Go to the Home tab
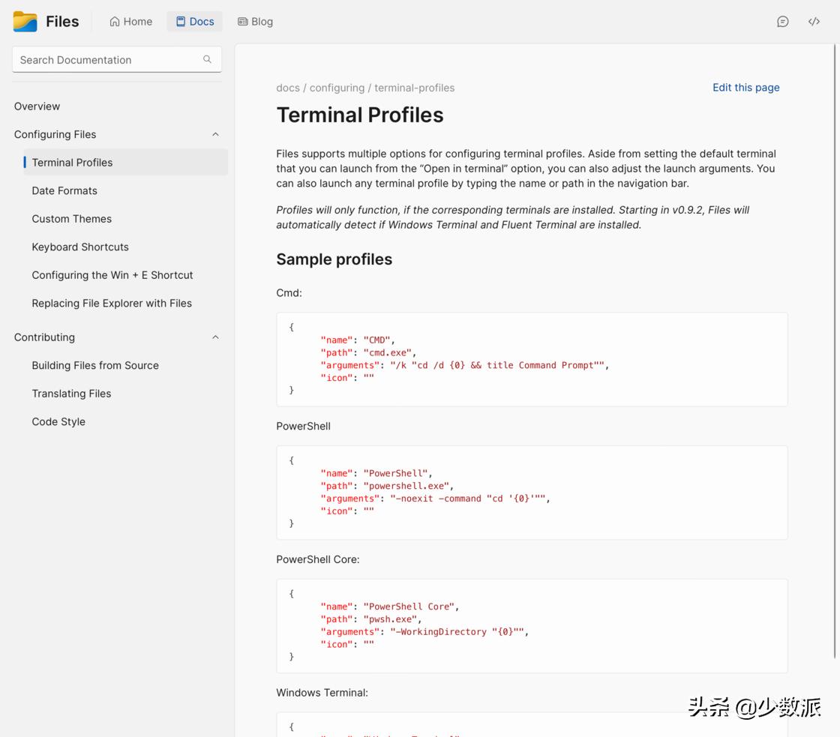840x737 pixels. tap(130, 22)
